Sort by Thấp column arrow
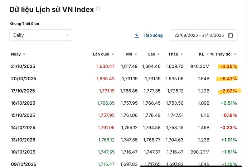The image size is (247, 167). [x=181, y=54]
